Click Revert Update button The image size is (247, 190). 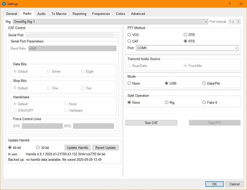pyautogui.click(x=105, y=148)
